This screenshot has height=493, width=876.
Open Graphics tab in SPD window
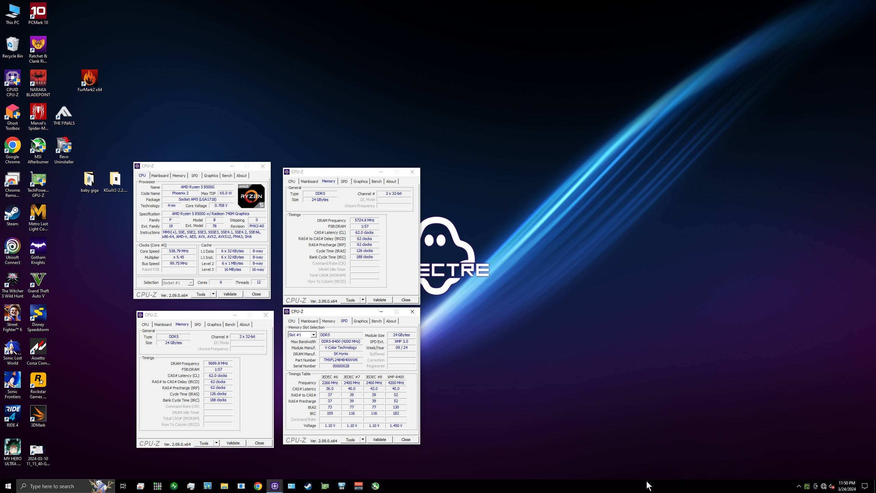[360, 321]
